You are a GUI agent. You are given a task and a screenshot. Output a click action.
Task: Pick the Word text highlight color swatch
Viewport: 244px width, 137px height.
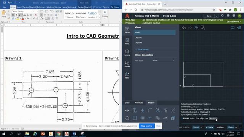coord(18,19)
